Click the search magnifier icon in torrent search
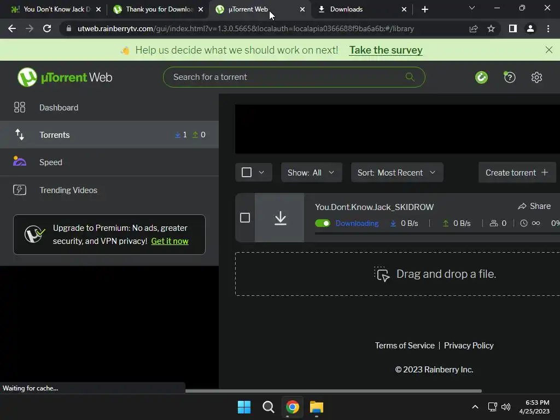 click(410, 77)
